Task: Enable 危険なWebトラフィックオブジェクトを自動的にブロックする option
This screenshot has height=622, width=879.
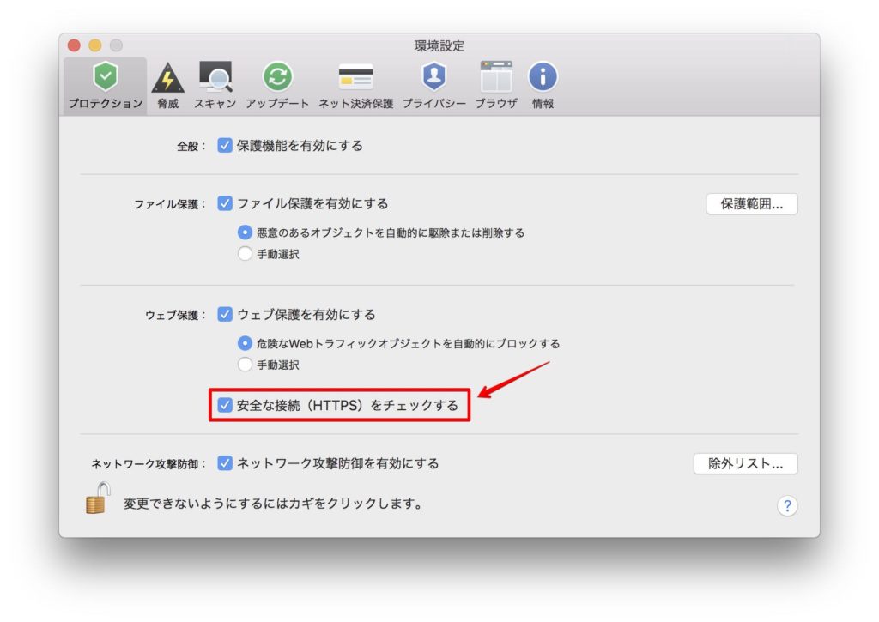Action: (245, 342)
